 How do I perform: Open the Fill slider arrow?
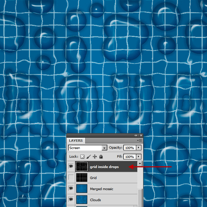click(x=139, y=157)
